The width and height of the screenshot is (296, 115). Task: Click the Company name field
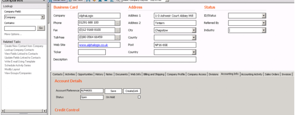tap(99, 16)
